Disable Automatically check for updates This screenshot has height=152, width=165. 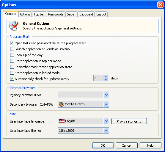(x=12, y=79)
